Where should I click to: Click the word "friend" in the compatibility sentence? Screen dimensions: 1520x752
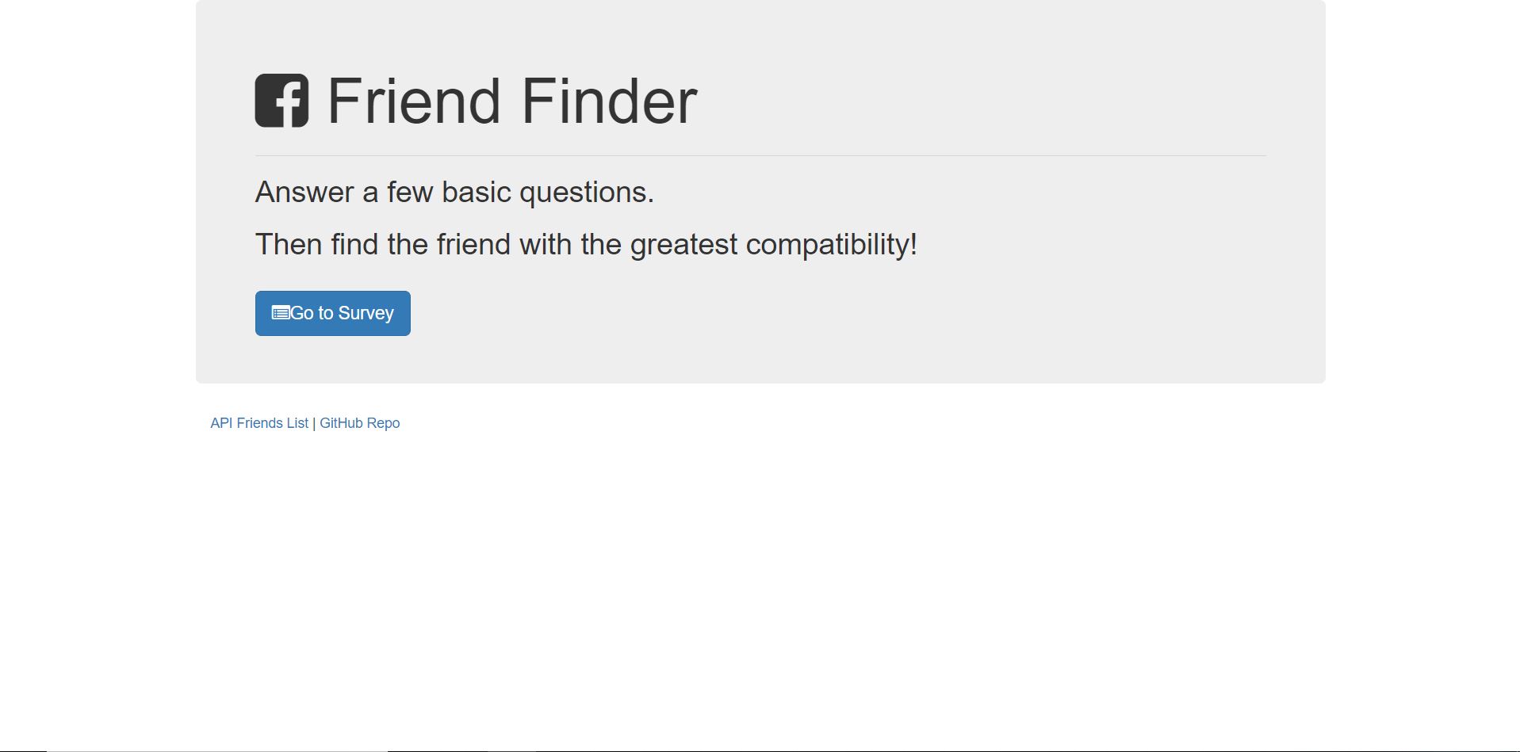coord(473,245)
